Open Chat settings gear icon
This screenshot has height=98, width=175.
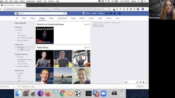(x=144, y=82)
